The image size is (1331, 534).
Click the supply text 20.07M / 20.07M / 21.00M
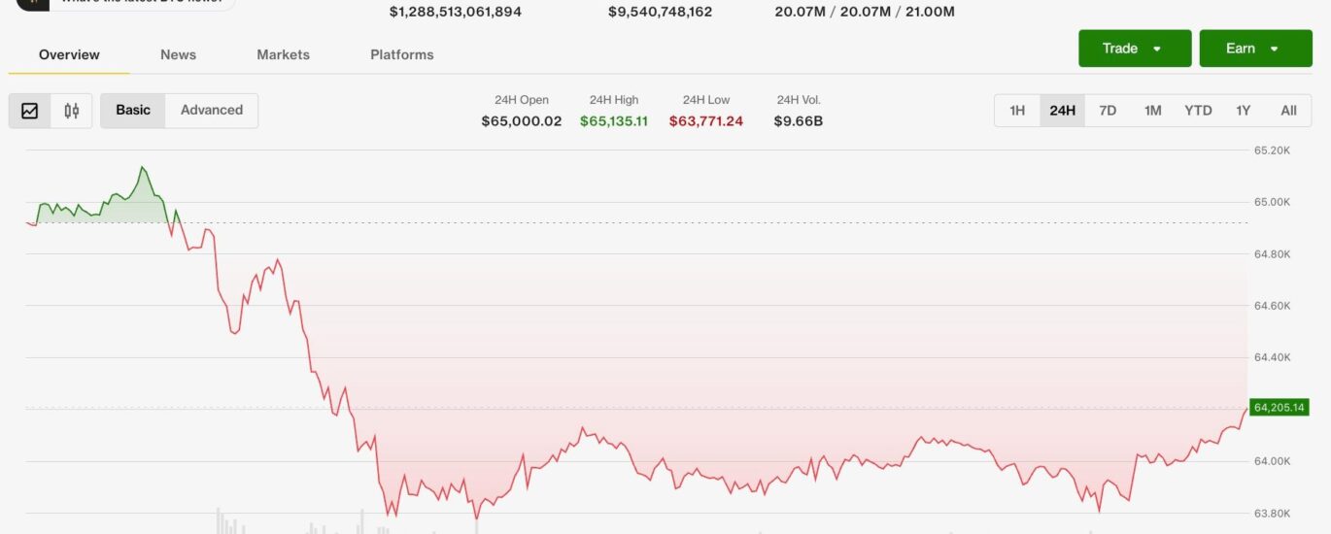click(865, 13)
